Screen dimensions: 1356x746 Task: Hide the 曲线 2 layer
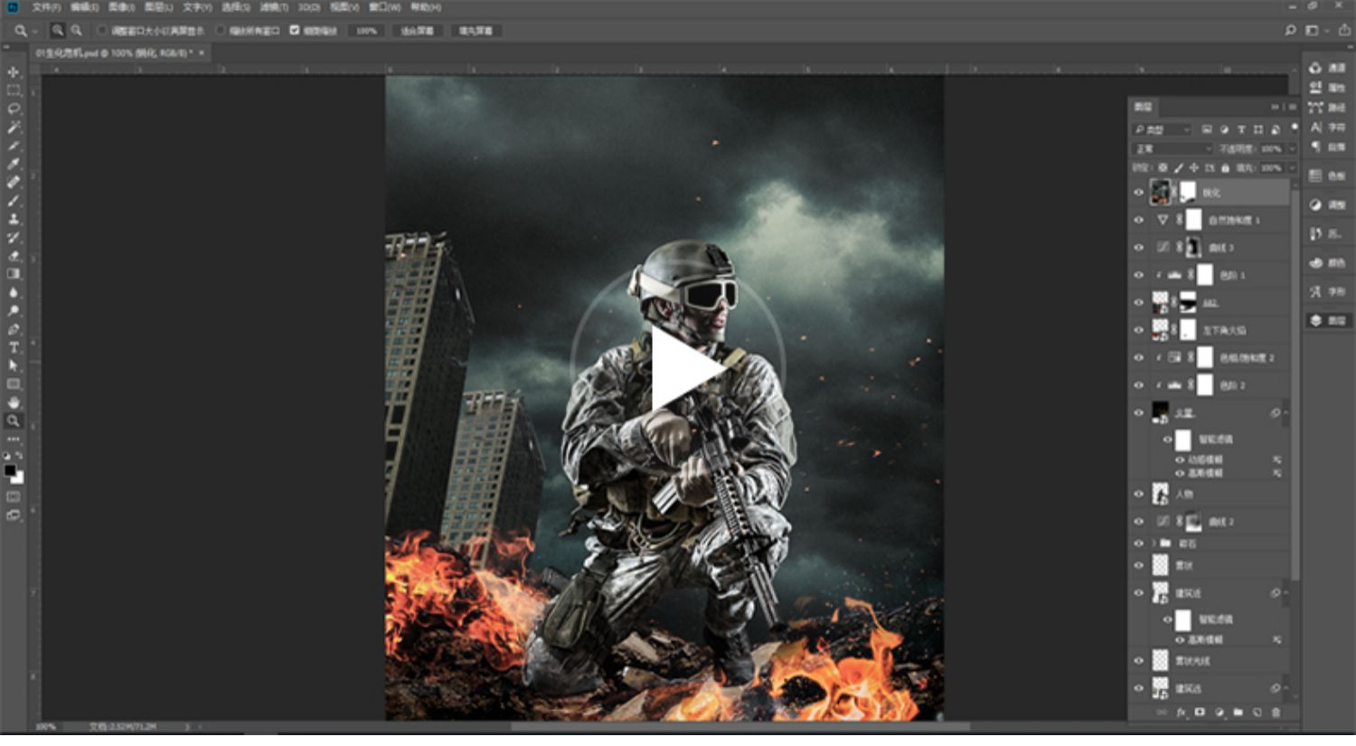1139,522
